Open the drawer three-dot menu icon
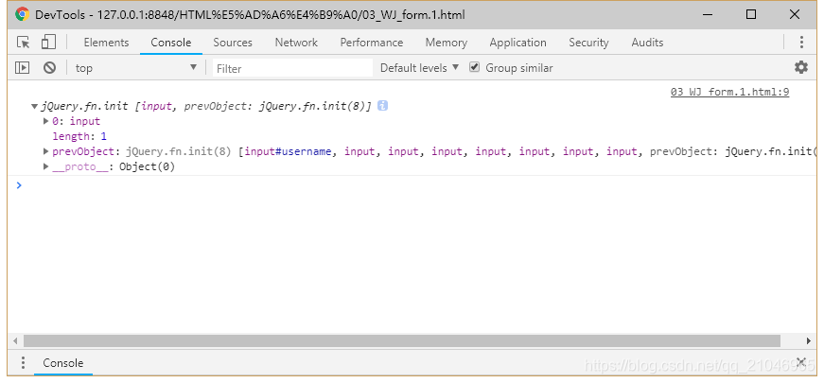The width and height of the screenshot is (824, 383). pyautogui.click(x=23, y=362)
